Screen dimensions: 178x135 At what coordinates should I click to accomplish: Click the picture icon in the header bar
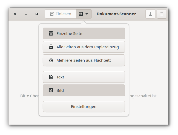click(x=81, y=14)
